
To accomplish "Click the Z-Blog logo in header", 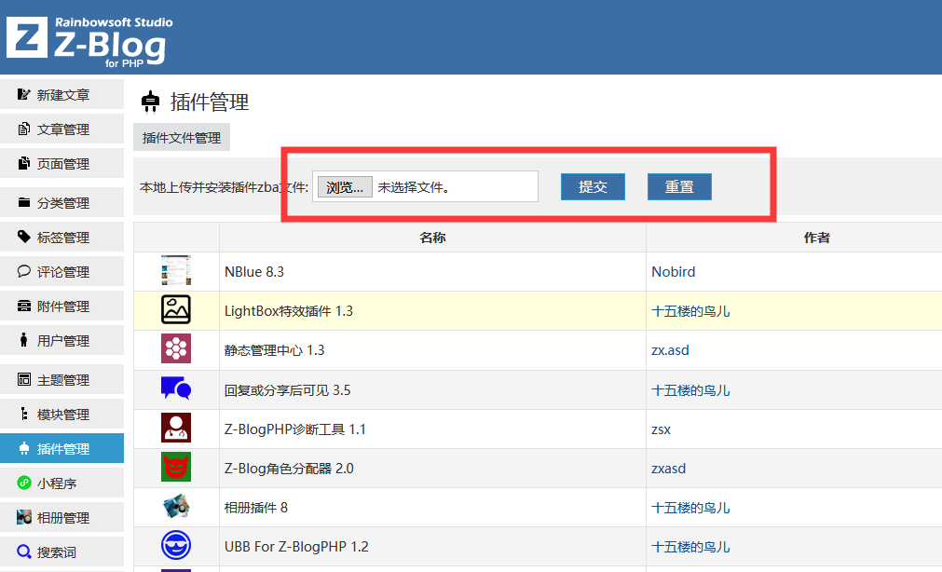I will pyautogui.click(x=89, y=42).
